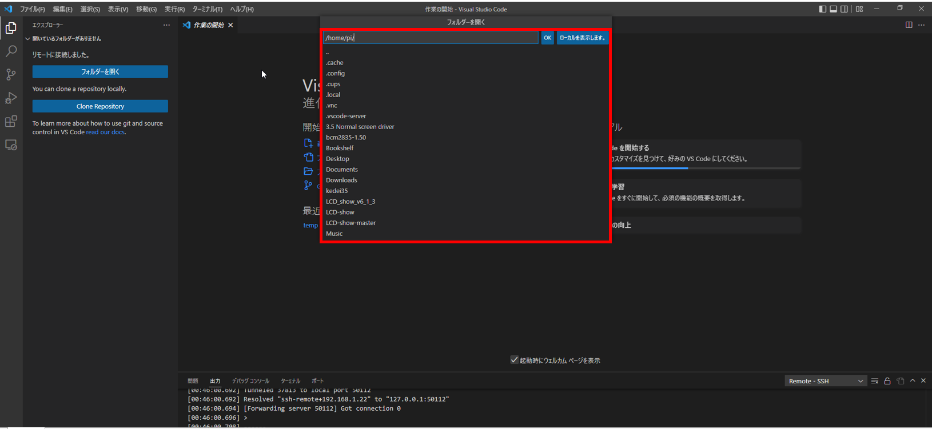Select the .cache folder entry
932x429 pixels.
[465, 63]
